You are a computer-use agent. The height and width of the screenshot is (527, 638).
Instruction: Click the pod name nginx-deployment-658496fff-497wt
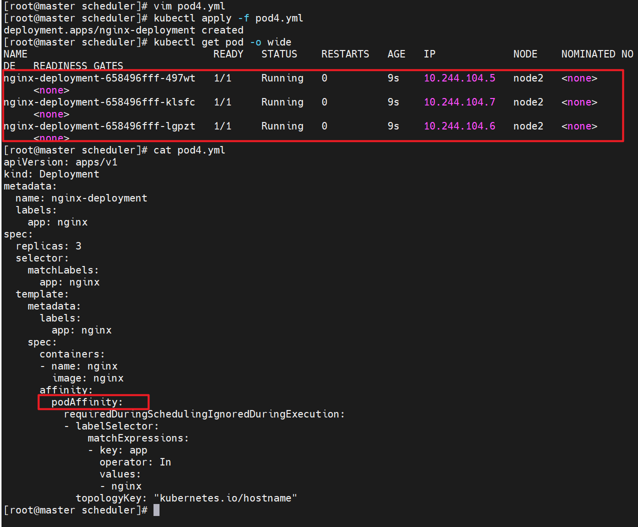pos(99,78)
